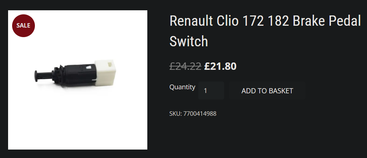Click the sale price £21.80

[220, 66]
